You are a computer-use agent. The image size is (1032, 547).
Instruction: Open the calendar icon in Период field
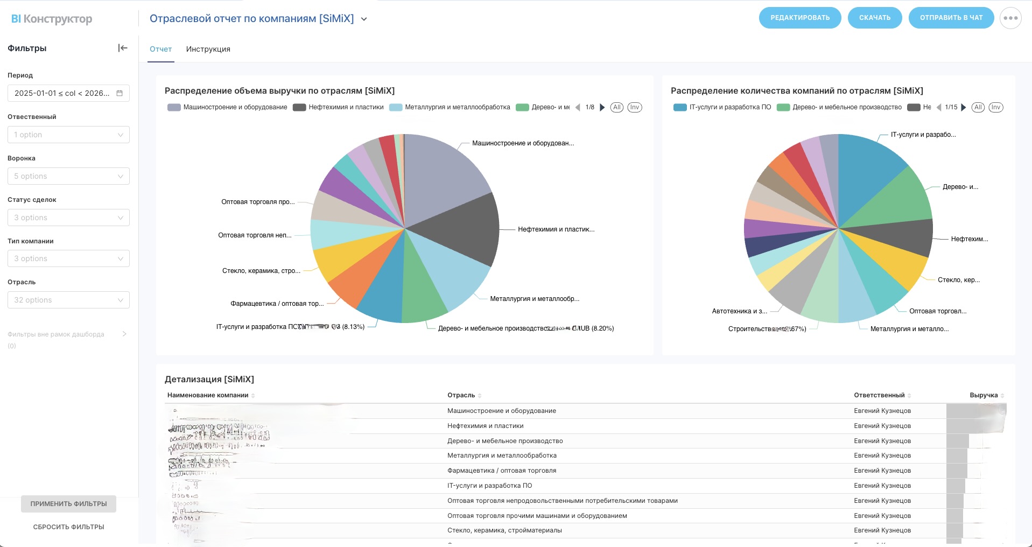pyautogui.click(x=120, y=93)
